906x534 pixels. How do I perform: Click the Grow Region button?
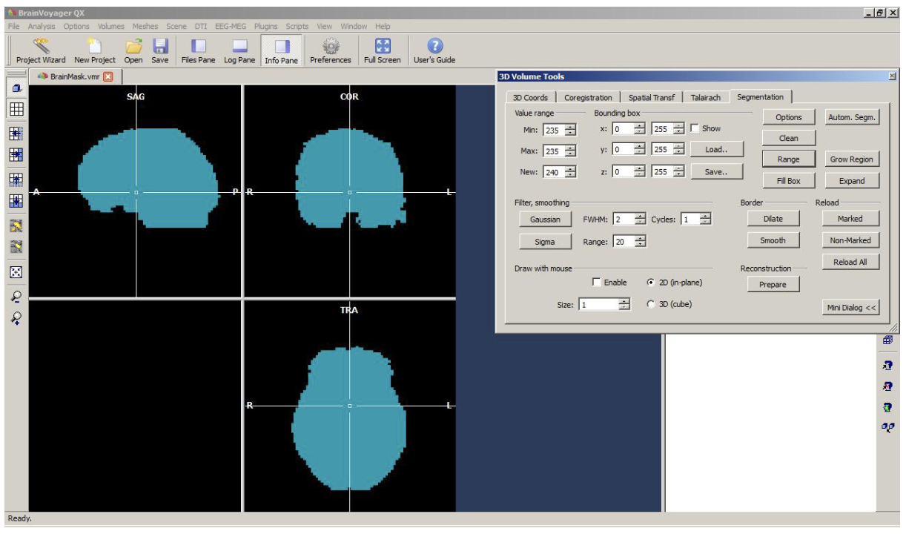tap(851, 159)
